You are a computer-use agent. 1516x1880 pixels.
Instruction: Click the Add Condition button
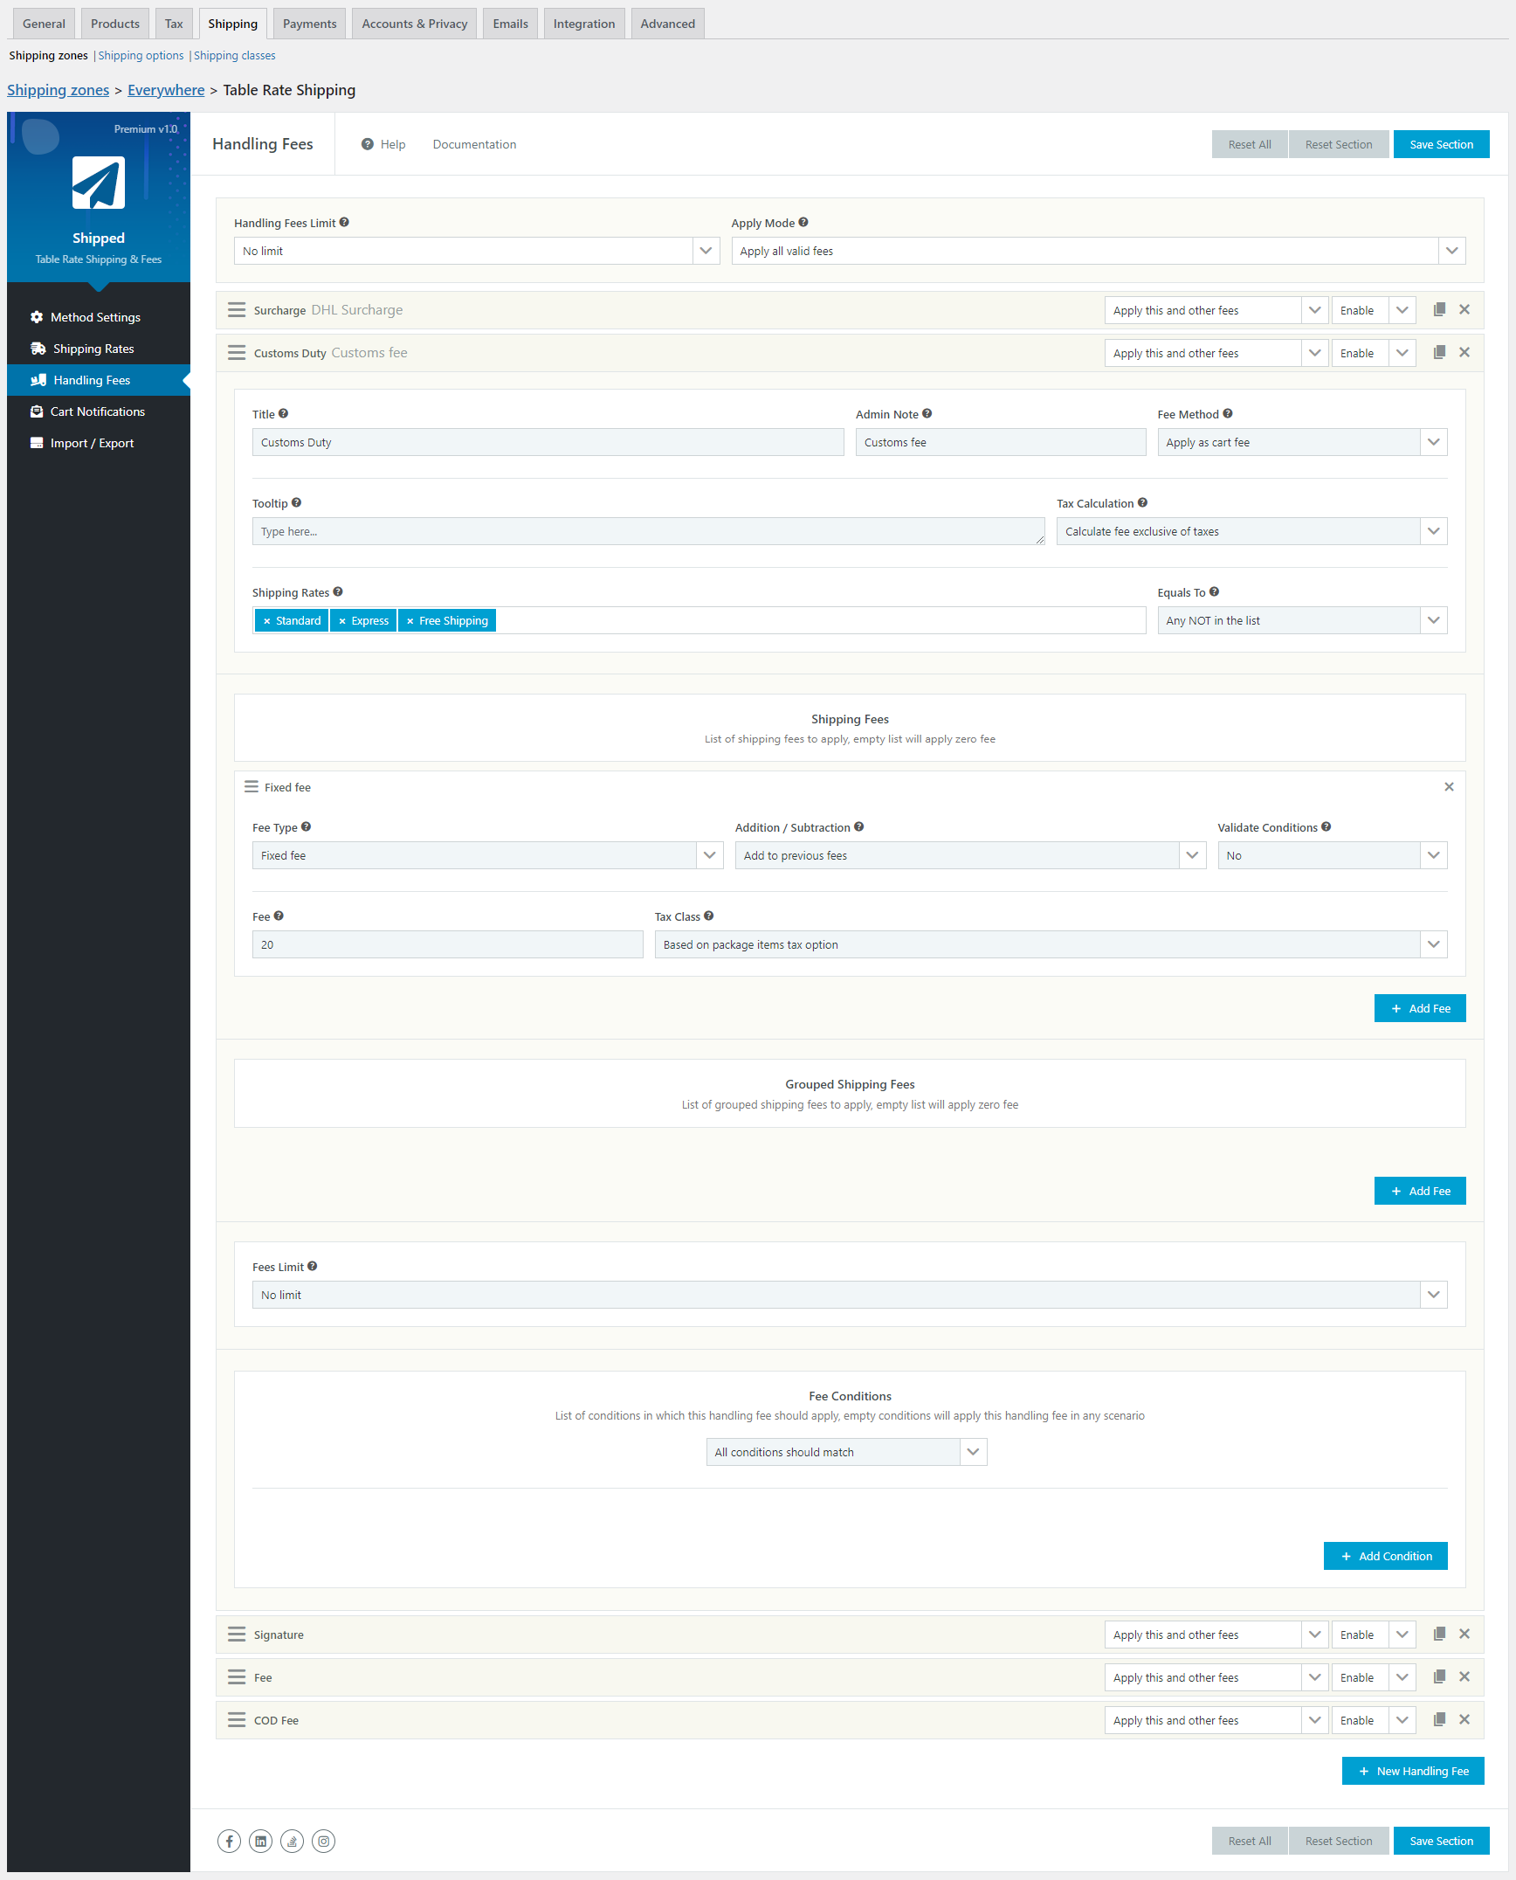click(x=1386, y=1556)
